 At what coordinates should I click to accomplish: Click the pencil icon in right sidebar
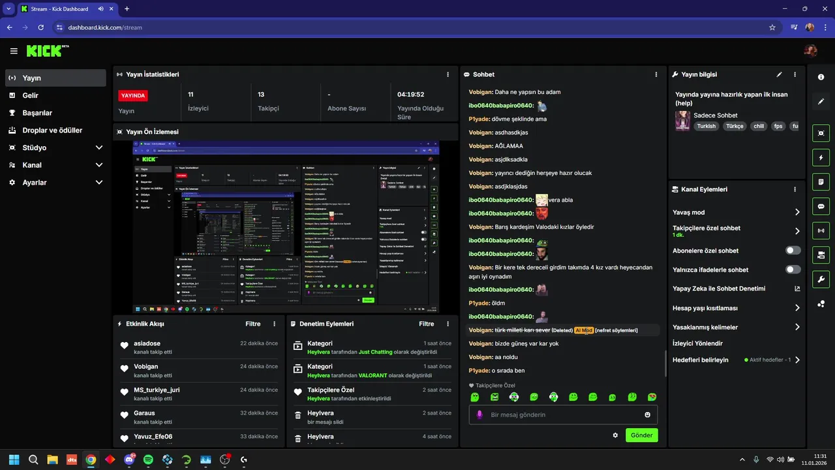pyautogui.click(x=821, y=102)
